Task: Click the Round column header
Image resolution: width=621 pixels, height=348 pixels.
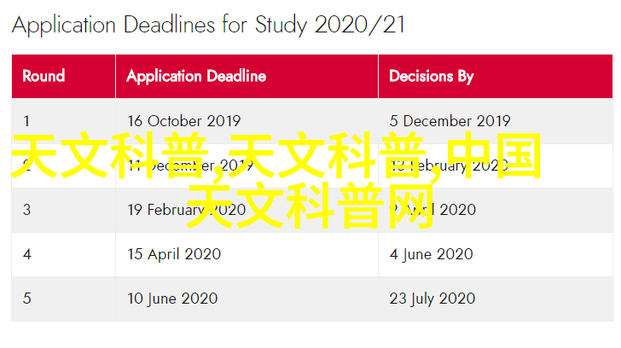Action: tap(63, 77)
